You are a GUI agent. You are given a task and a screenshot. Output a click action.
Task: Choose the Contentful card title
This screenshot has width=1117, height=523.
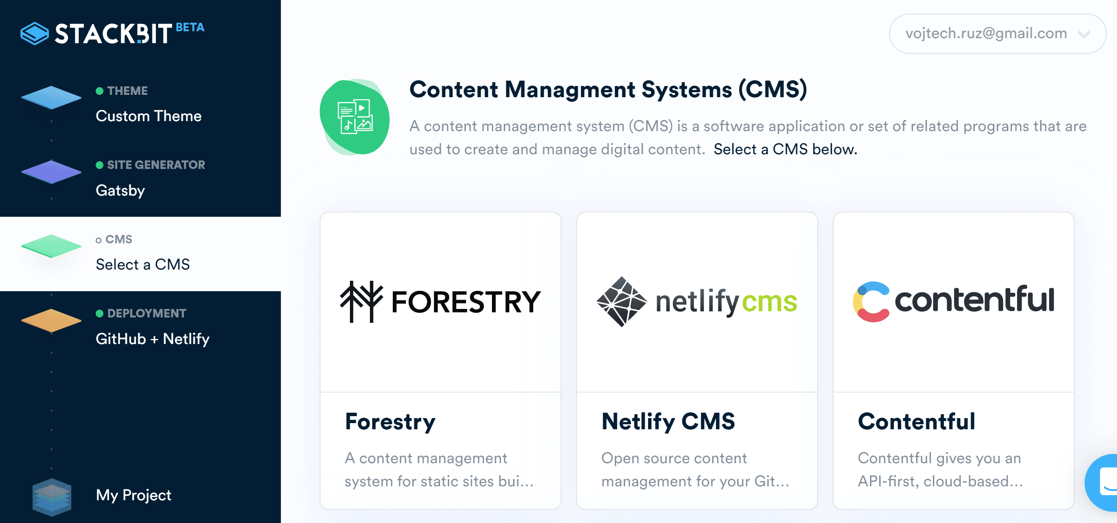pos(916,421)
